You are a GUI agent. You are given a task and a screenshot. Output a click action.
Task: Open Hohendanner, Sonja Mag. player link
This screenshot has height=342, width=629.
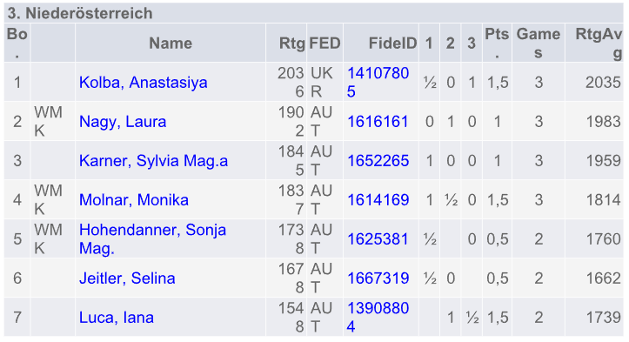152,238
